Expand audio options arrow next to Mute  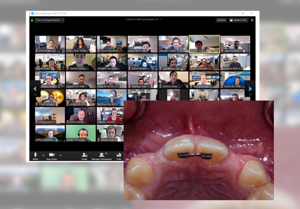43,156
